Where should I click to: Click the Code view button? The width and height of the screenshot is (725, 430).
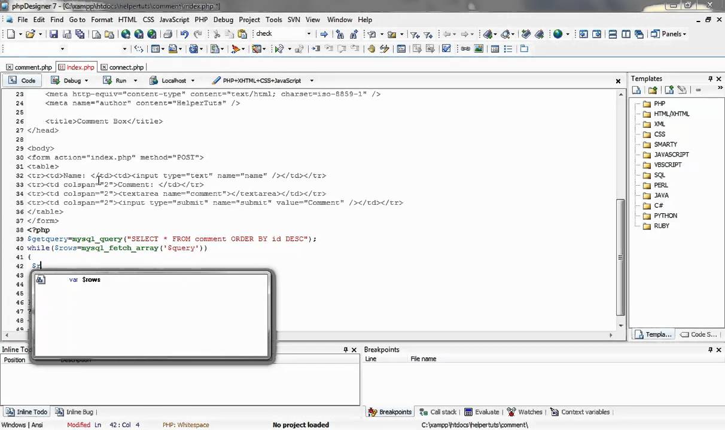23,81
